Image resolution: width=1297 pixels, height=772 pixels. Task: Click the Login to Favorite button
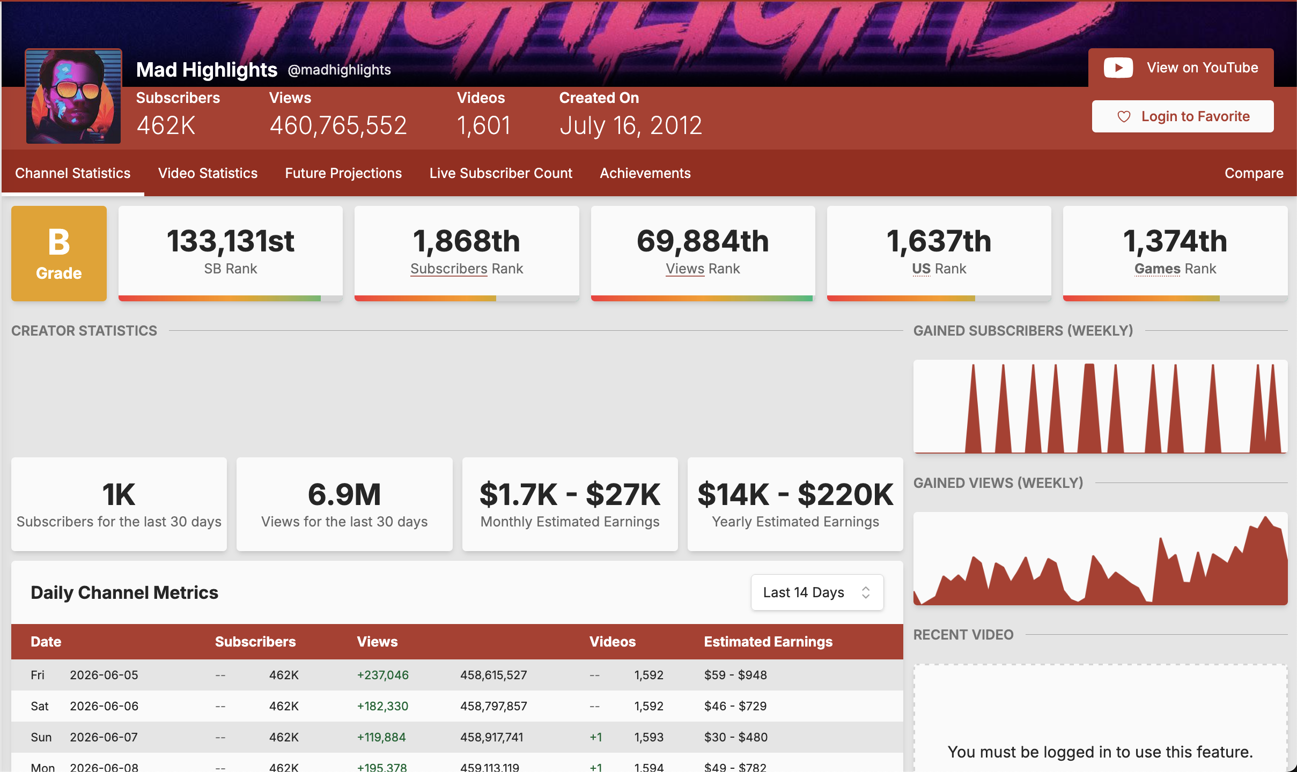[x=1183, y=116]
